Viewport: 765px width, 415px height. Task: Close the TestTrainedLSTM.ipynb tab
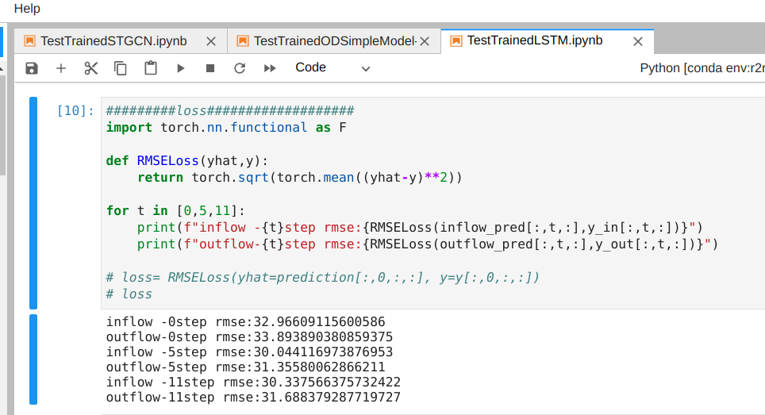pyautogui.click(x=638, y=41)
